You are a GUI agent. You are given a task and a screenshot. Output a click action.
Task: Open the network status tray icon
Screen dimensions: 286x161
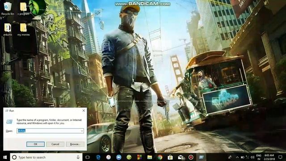tap(248, 157)
